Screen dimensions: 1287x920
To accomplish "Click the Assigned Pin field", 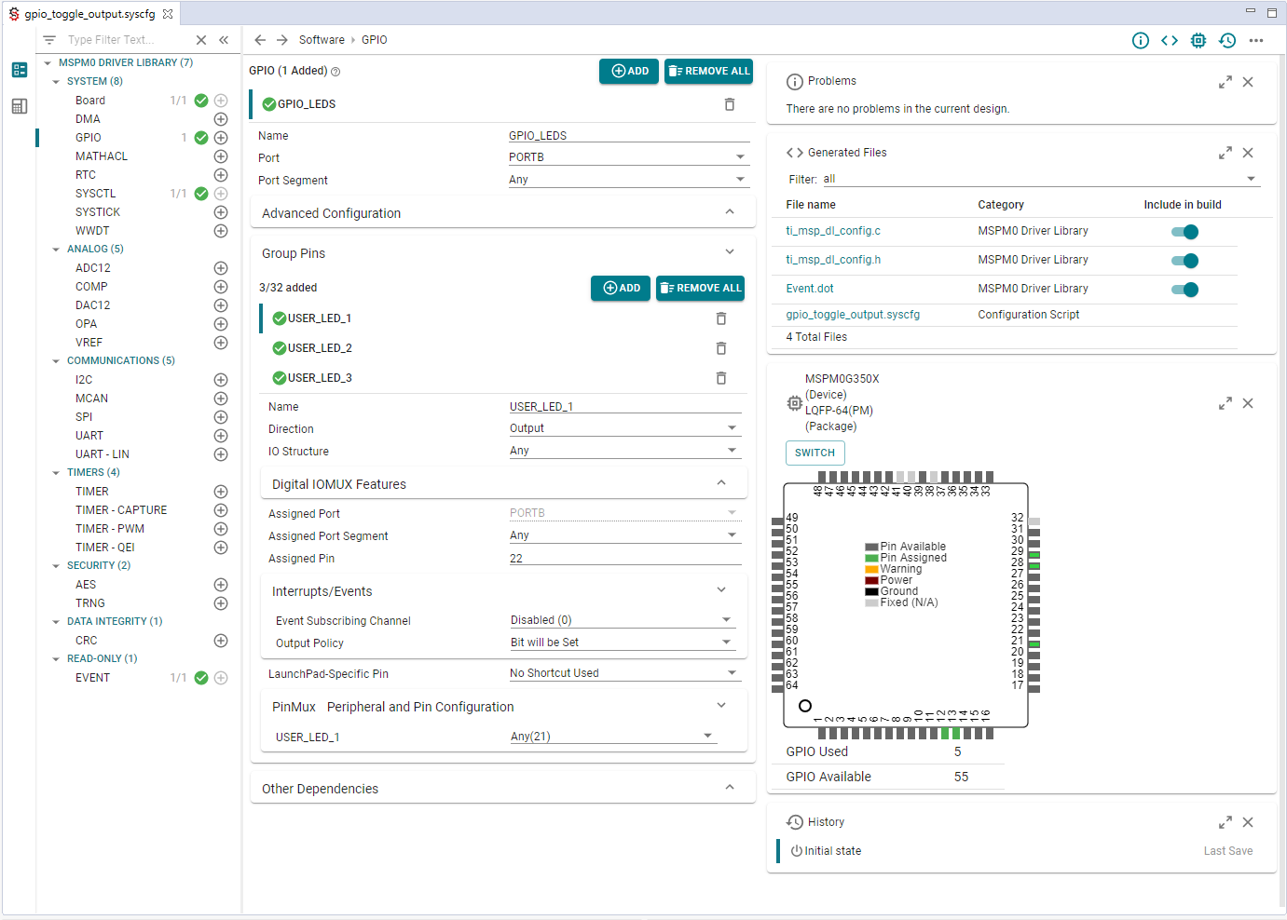I will [x=625, y=559].
